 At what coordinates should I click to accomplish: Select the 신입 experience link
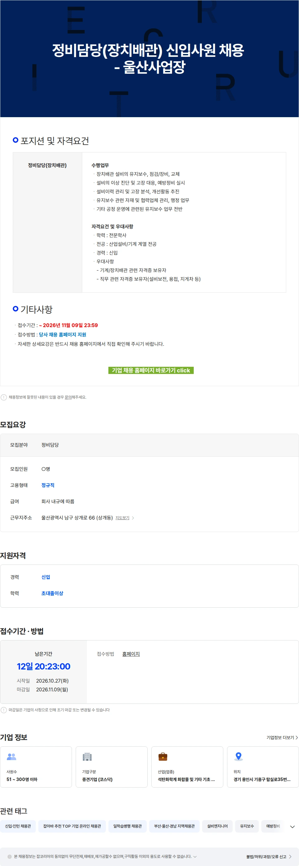(x=46, y=577)
